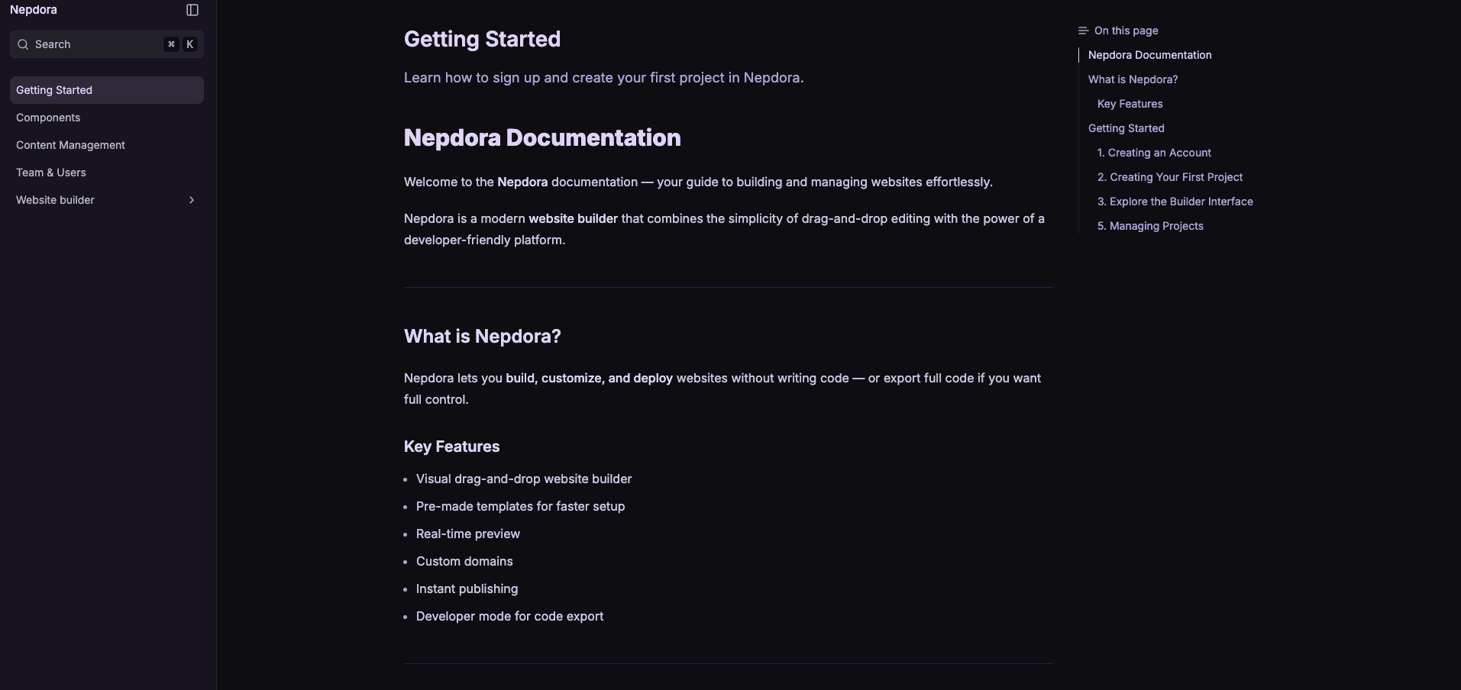
Task: Open the Managing Projects outline entry
Action: click(x=1149, y=226)
